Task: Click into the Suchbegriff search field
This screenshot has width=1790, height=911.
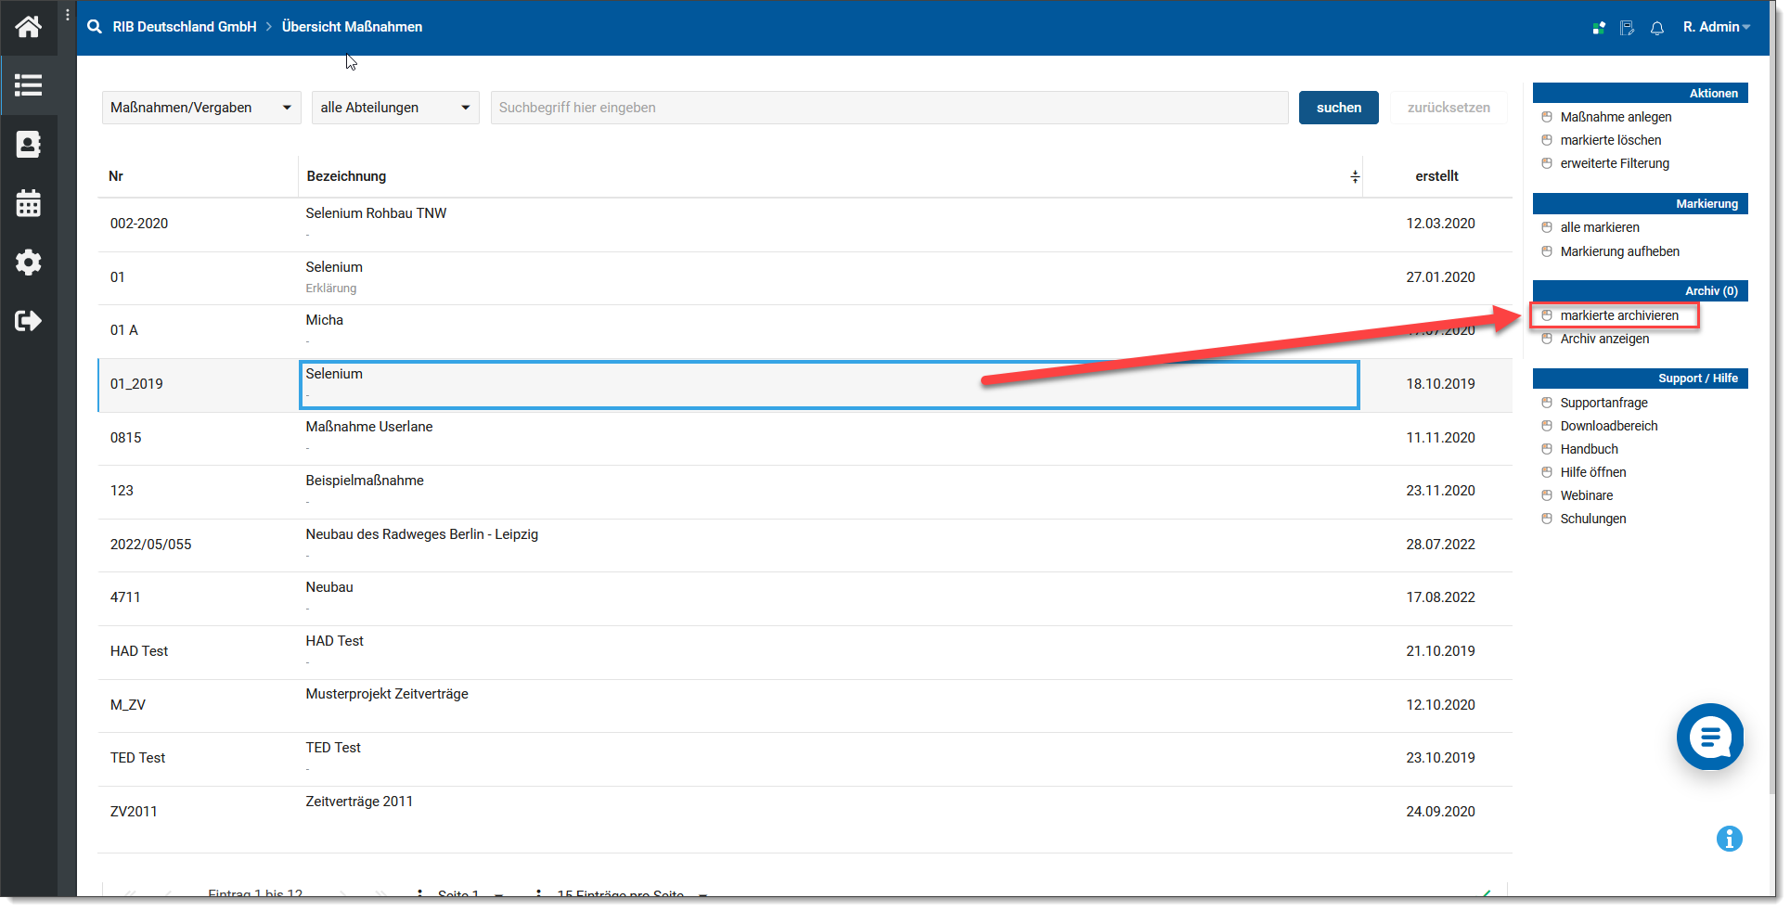Action: (x=889, y=108)
